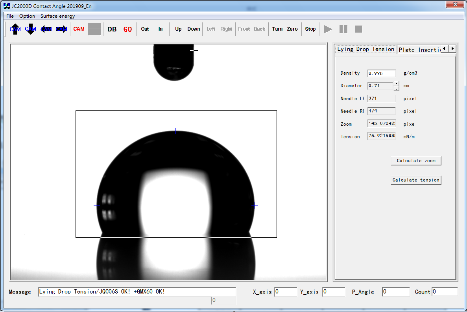Increase Diameter with the spinner up arrow
The image size is (467, 312).
[396, 84]
